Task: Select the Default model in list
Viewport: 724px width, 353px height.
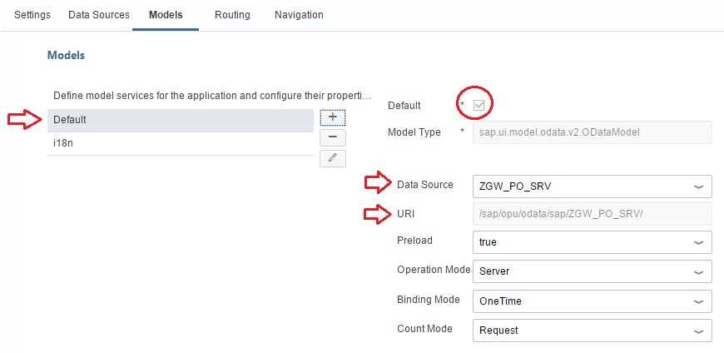Action: [x=181, y=120]
